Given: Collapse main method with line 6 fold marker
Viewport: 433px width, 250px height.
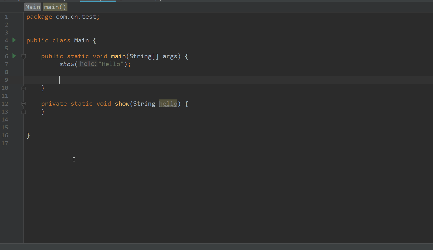Looking at the screenshot, I should [x=24, y=56].
